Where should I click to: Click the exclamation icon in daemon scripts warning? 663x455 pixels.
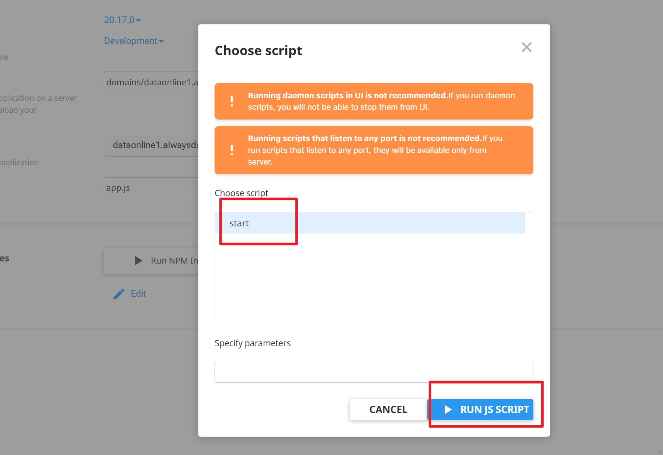click(232, 101)
